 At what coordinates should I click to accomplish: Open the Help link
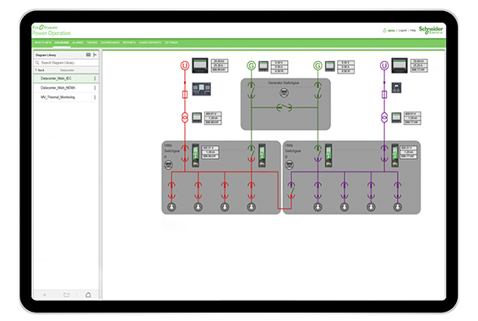coord(413,30)
